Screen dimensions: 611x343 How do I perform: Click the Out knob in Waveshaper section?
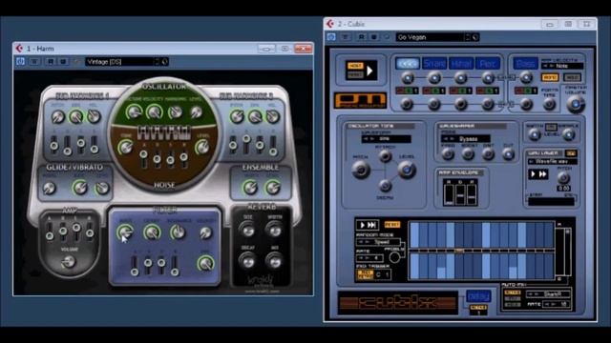click(x=508, y=154)
